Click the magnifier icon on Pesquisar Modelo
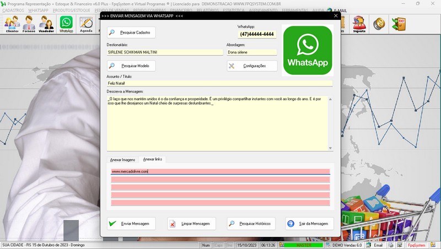This screenshot has height=249, width=441. (x=112, y=66)
